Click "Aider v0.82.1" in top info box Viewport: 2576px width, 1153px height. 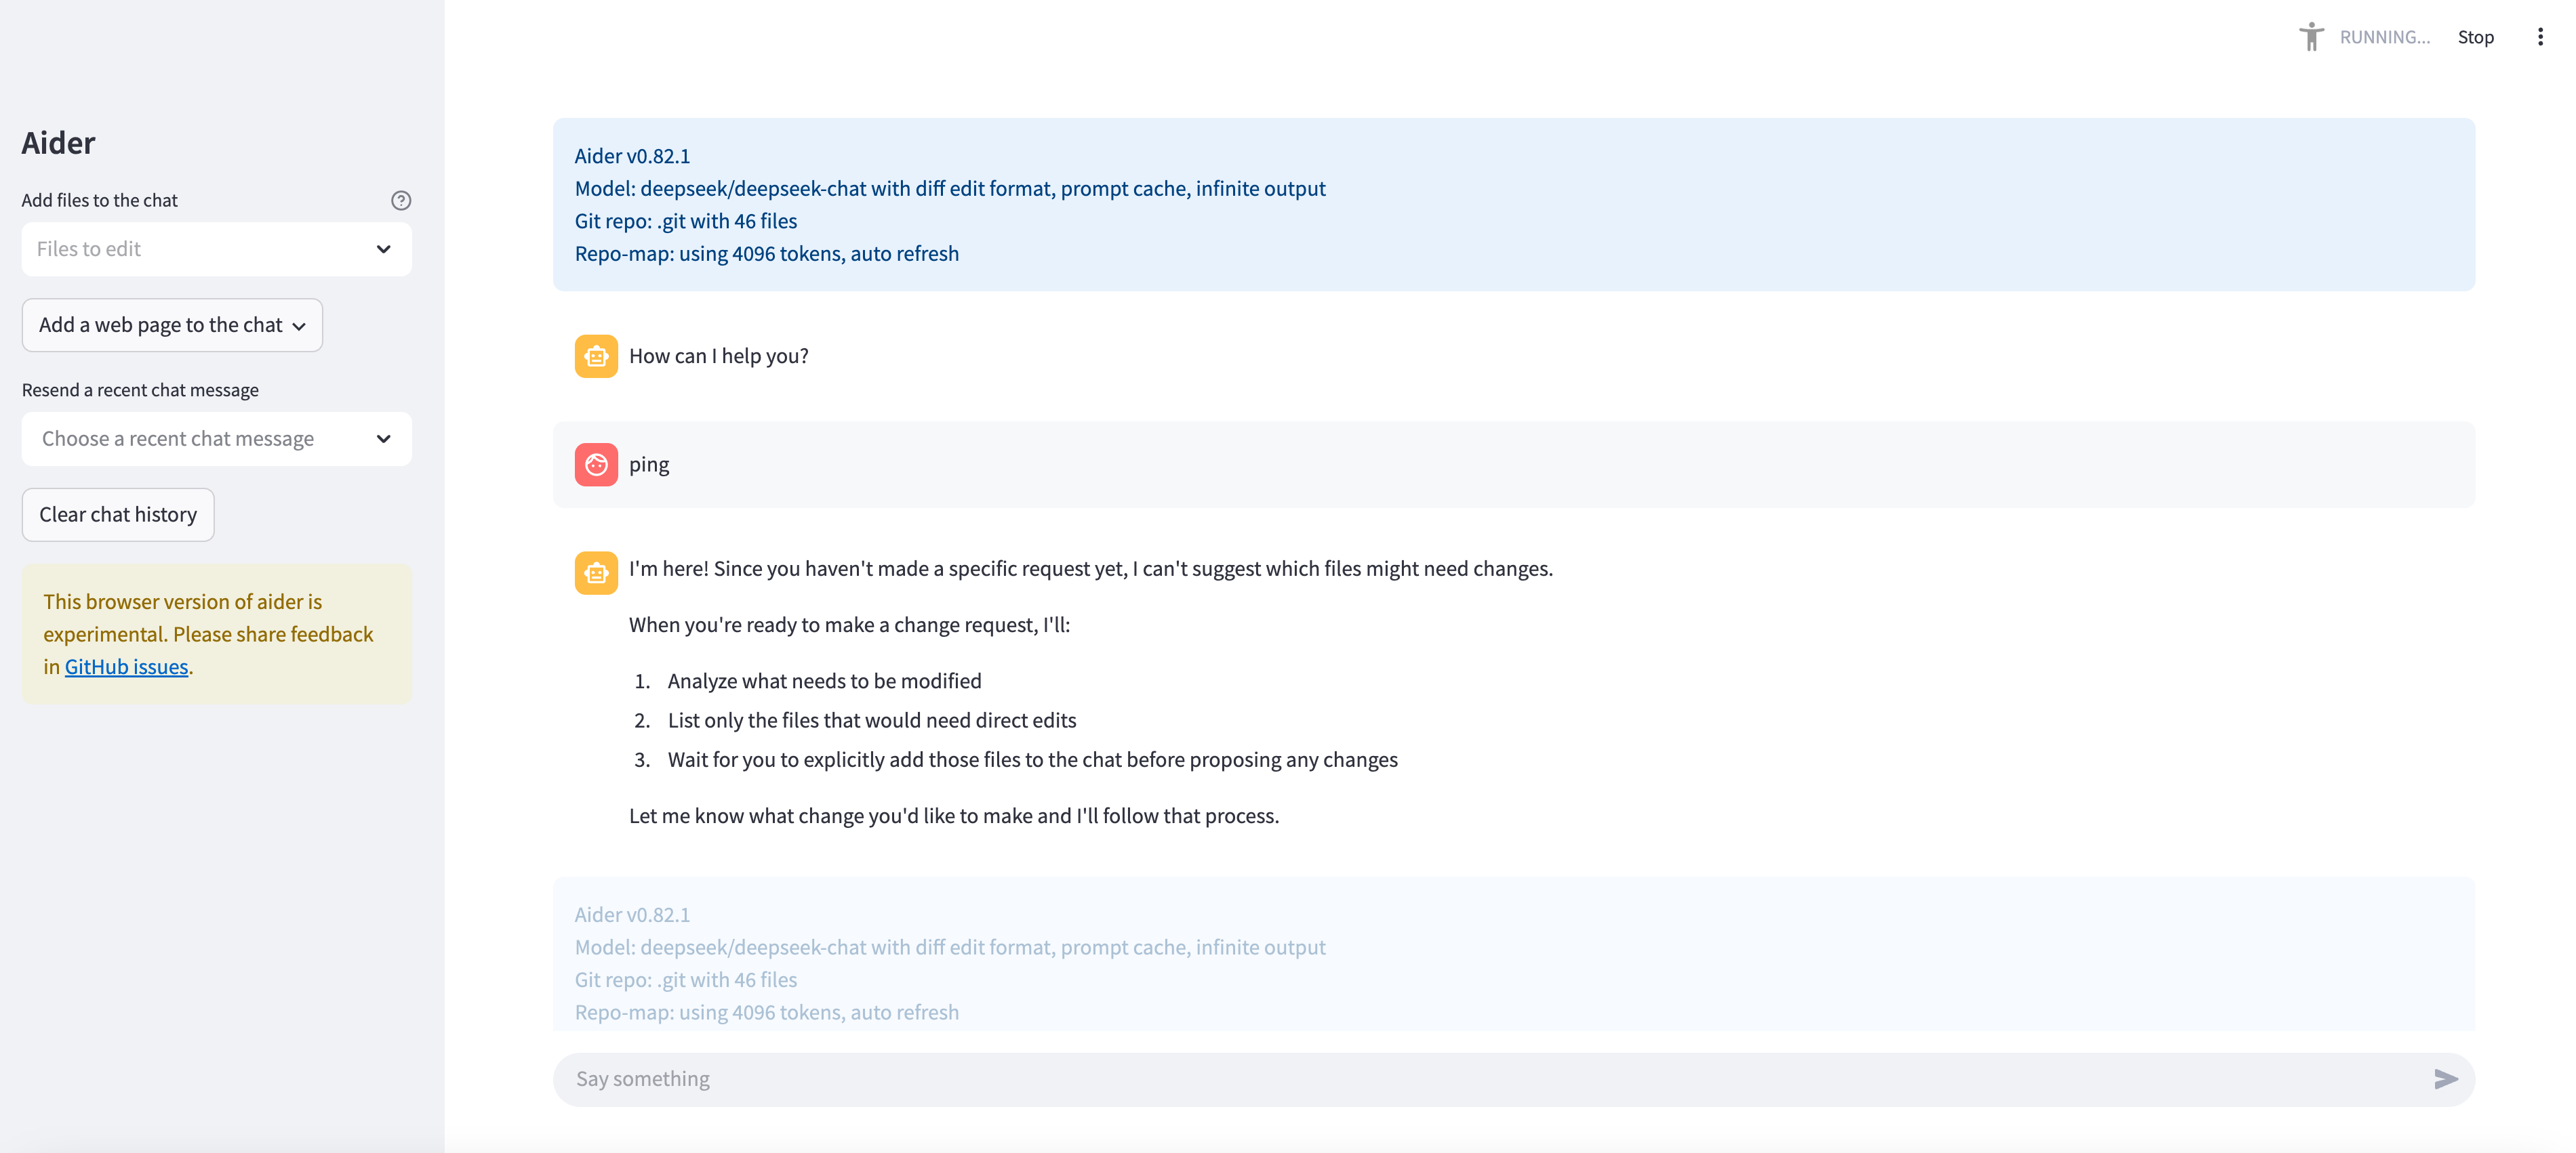click(x=632, y=156)
